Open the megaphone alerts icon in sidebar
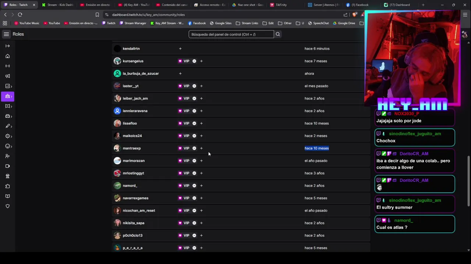This screenshot has height=264, width=471. click(7, 76)
